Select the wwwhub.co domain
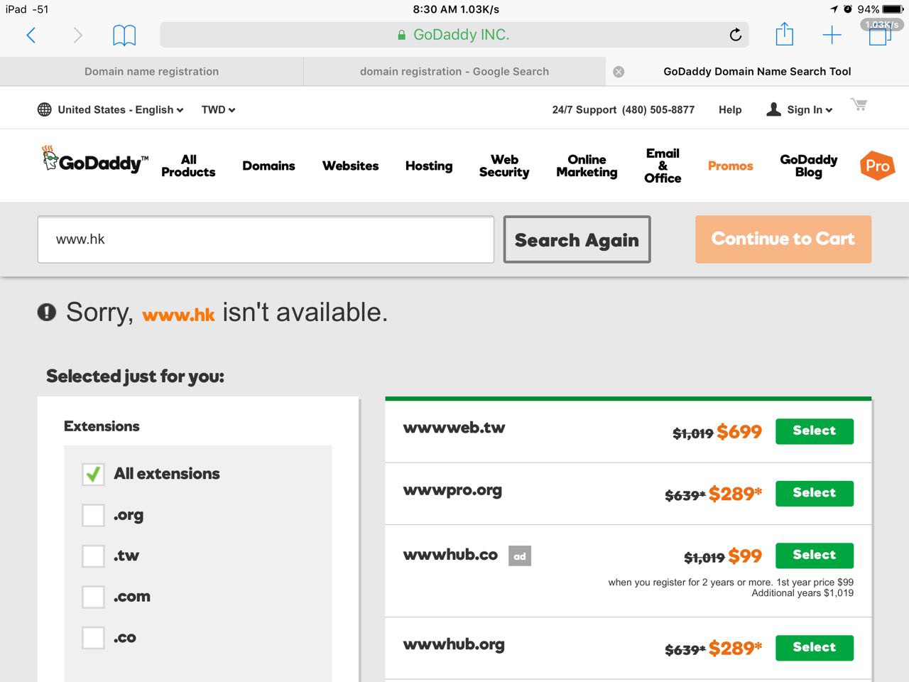The width and height of the screenshot is (909, 682). coord(815,556)
